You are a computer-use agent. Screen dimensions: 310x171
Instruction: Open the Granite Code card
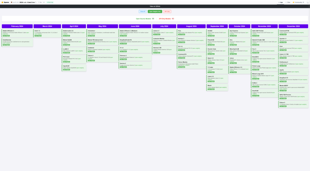[x=217, y=52]
